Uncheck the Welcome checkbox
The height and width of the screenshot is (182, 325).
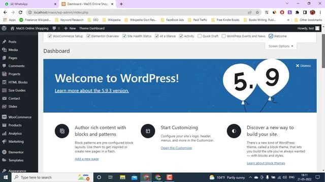271,36
